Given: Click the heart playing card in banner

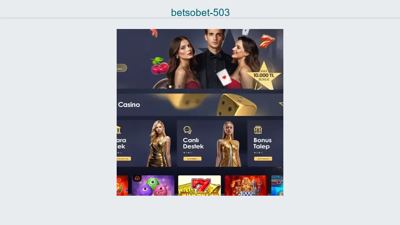Looking at the screenshot, I should click(224, 77).
